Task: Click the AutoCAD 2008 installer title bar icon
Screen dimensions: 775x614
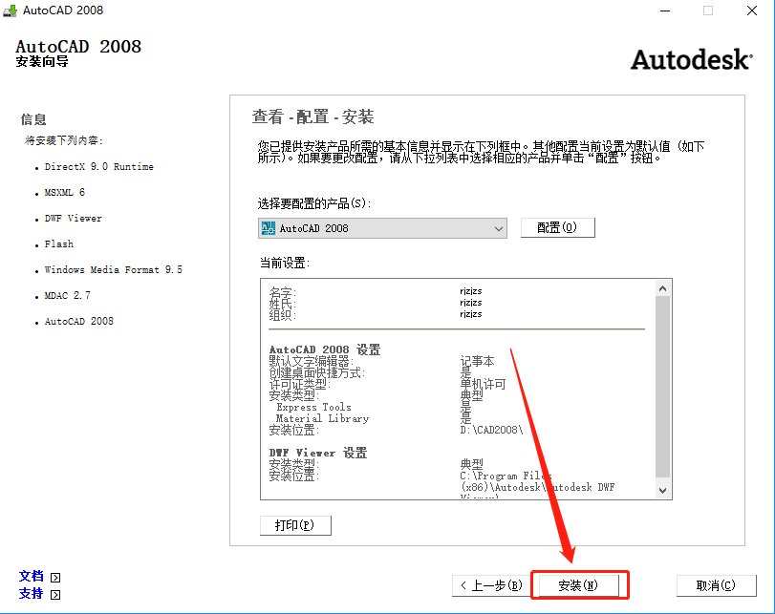Action: (x=10, y=11)
